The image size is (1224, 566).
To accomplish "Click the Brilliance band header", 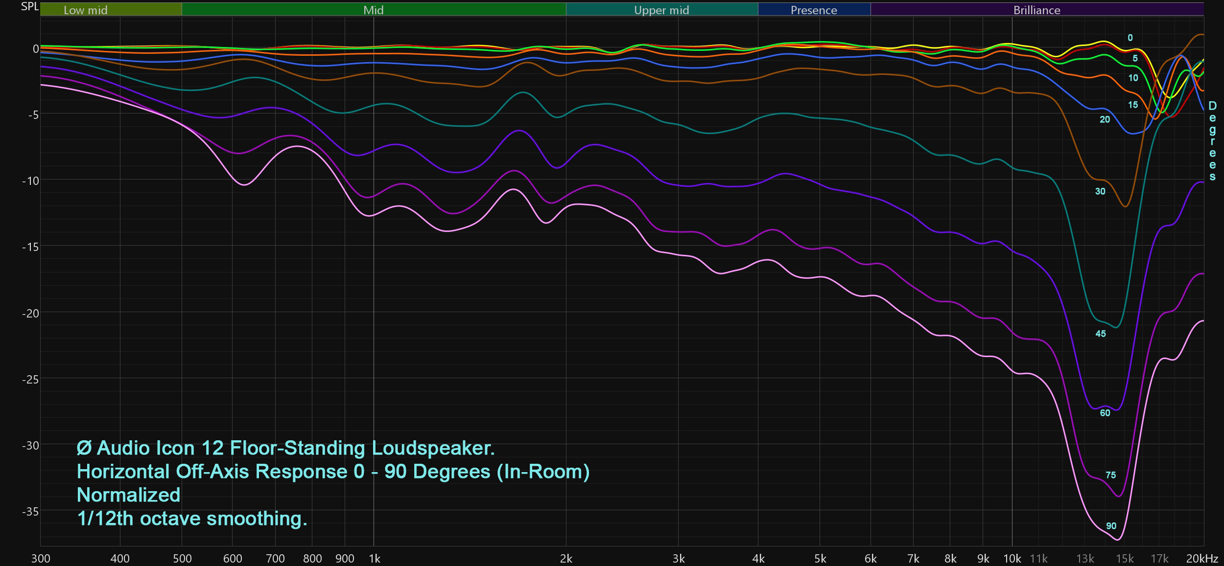I will pos(1036,10).
